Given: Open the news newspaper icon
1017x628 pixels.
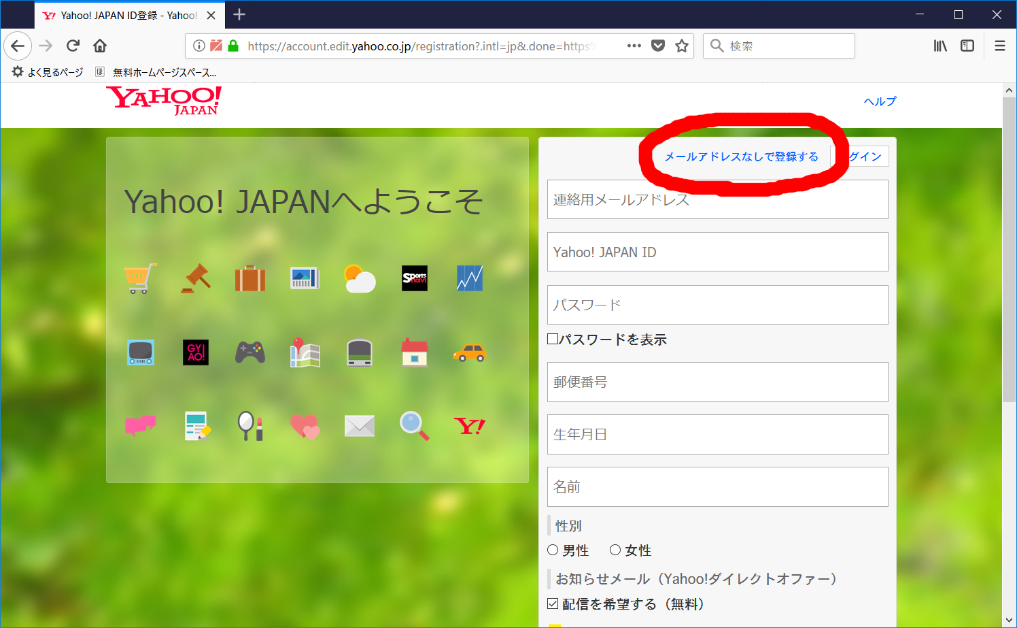Looking at the screenshot, I should pos(305,278).
